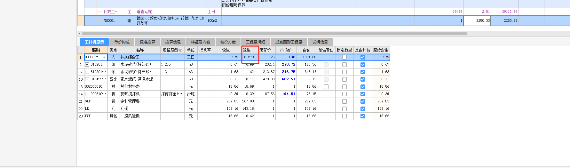Uncheck 是否计价 for 素水泥浆 row
The height and width of the screenshot is (168, 570).
[363, 79]
